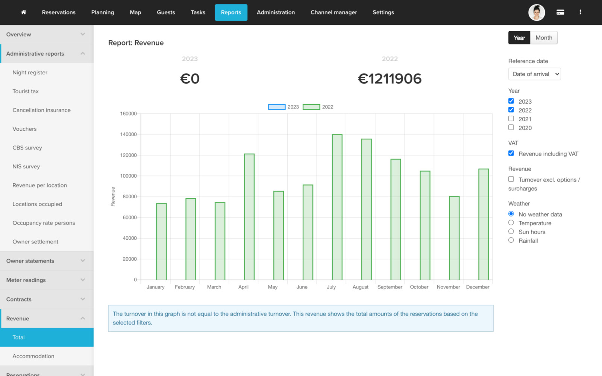Collapse the Revenue section chevron
This screenshot has width=602, height=376.
(x=82, y=319)
